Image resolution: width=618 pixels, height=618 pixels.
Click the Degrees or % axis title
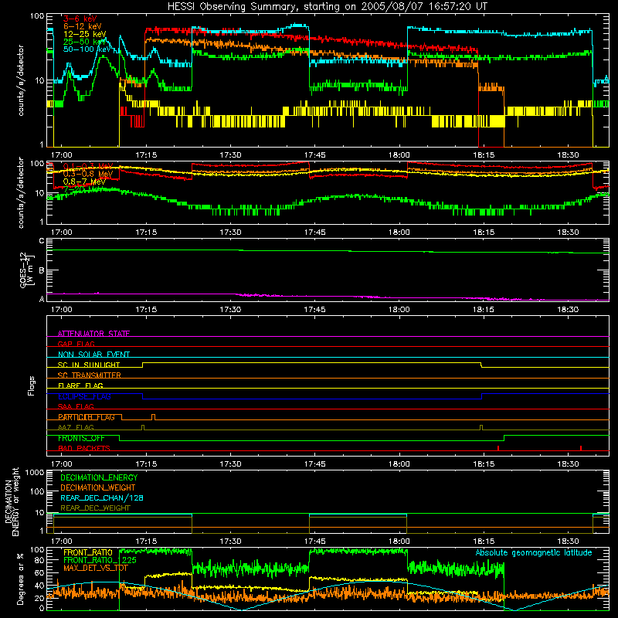click(x=20, y=579)
